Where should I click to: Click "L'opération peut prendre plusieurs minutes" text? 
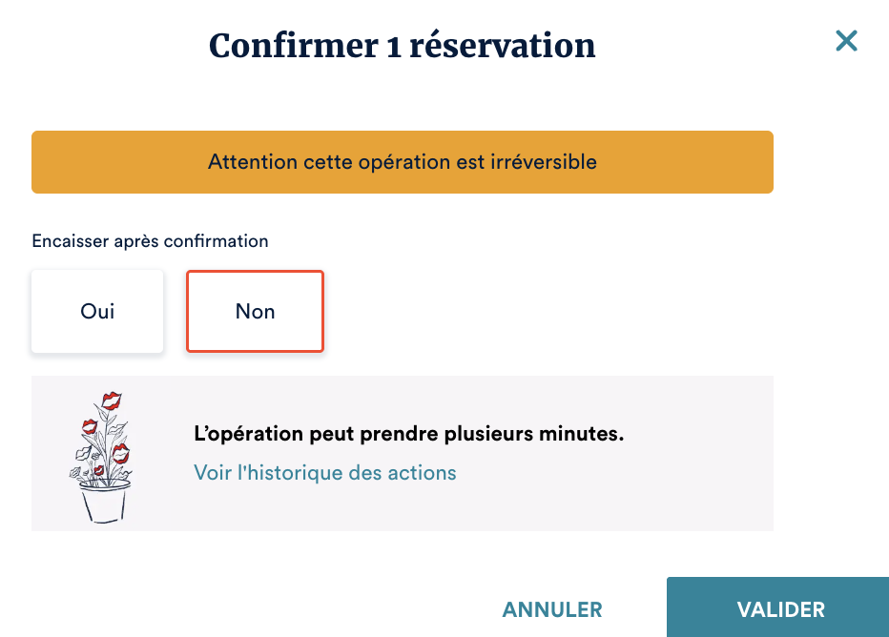pos(408,435)
